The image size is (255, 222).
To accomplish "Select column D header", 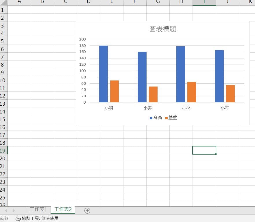I will tap(88, 3).
